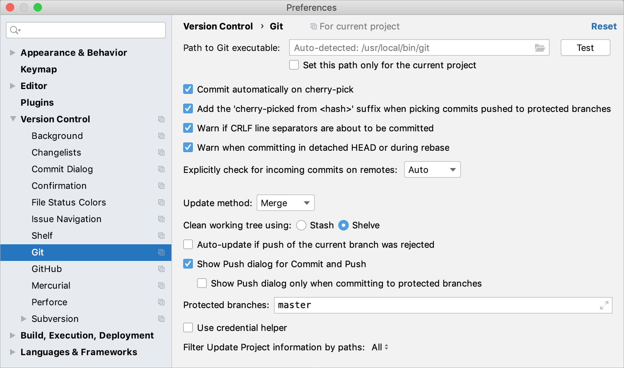
Task: Open Commit Dialog settings
Action: coord(62,169)
